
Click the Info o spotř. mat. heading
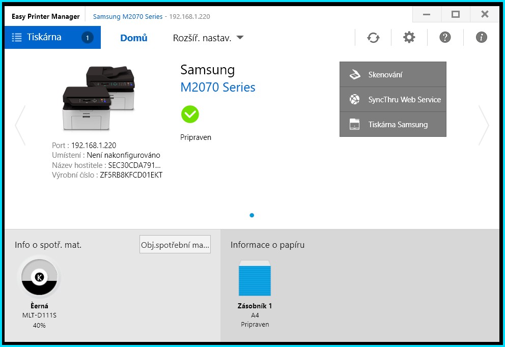pyautogui.click(x=48, y=245)
